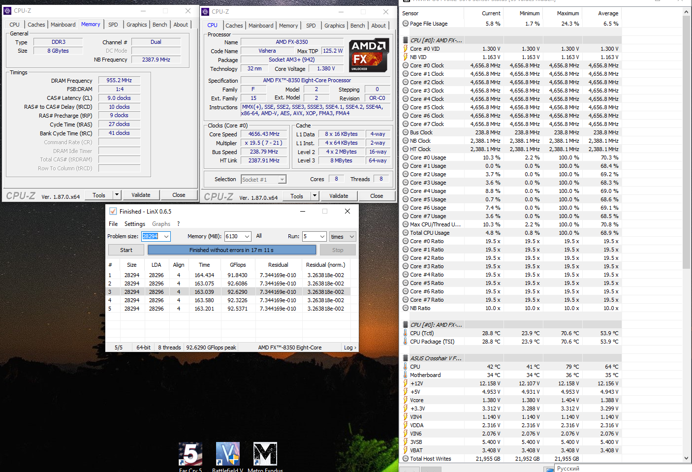Open the Metro Exodus desktop shortcut

[x=265, y=454]
